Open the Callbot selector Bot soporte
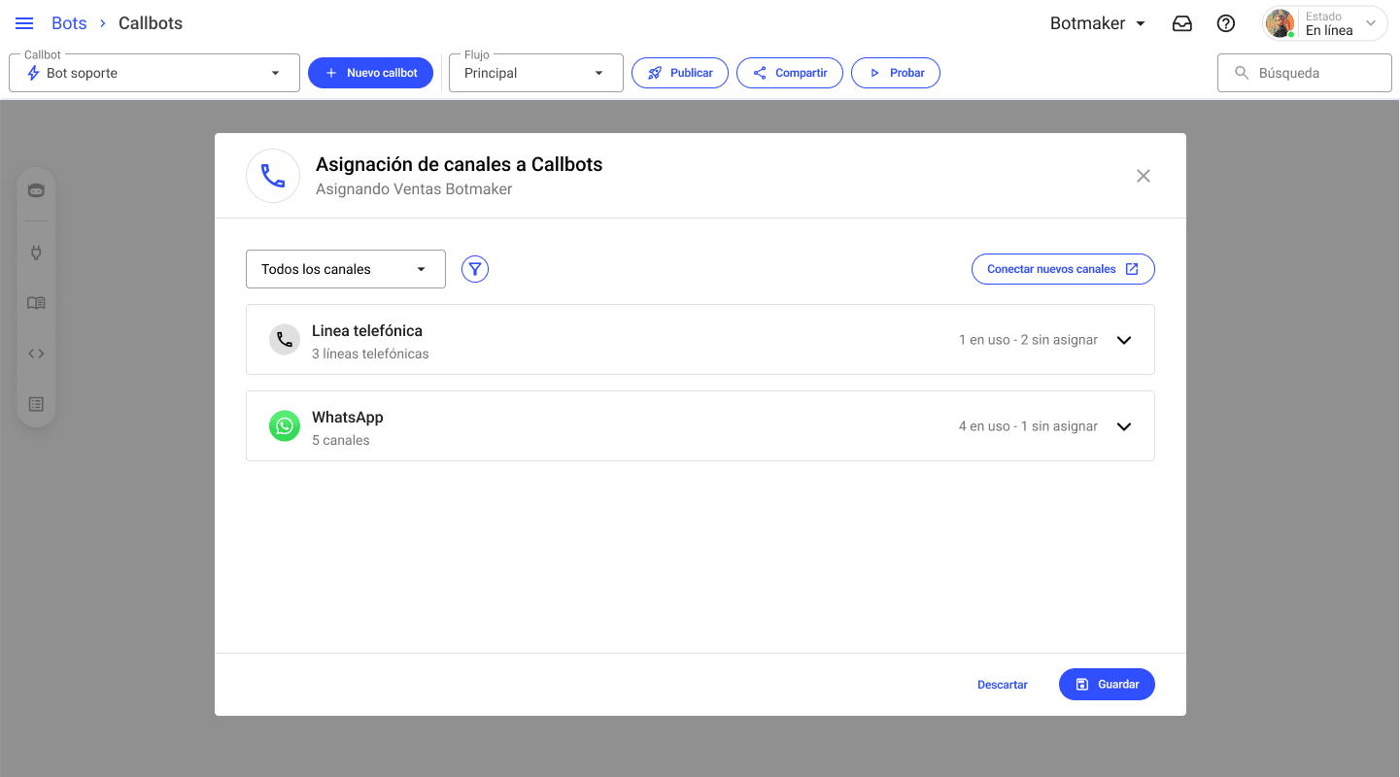The height and width of the screenshot is (777, 1400). pyautogui.click(x=154, y=73)
